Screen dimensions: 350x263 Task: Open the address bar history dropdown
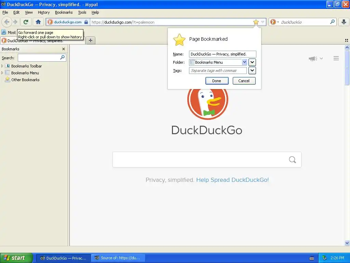[x=263, y=22]
